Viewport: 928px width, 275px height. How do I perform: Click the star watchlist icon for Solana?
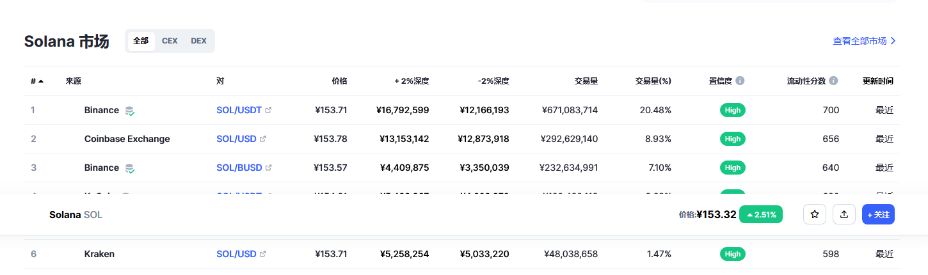tap(815, 215)
